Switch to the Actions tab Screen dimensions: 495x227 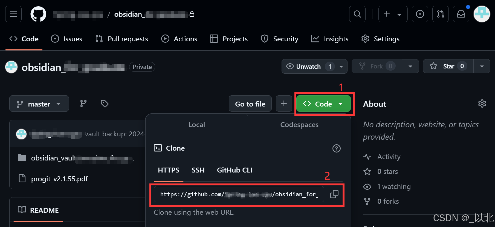pyautogui.click(x=179, y=39)
